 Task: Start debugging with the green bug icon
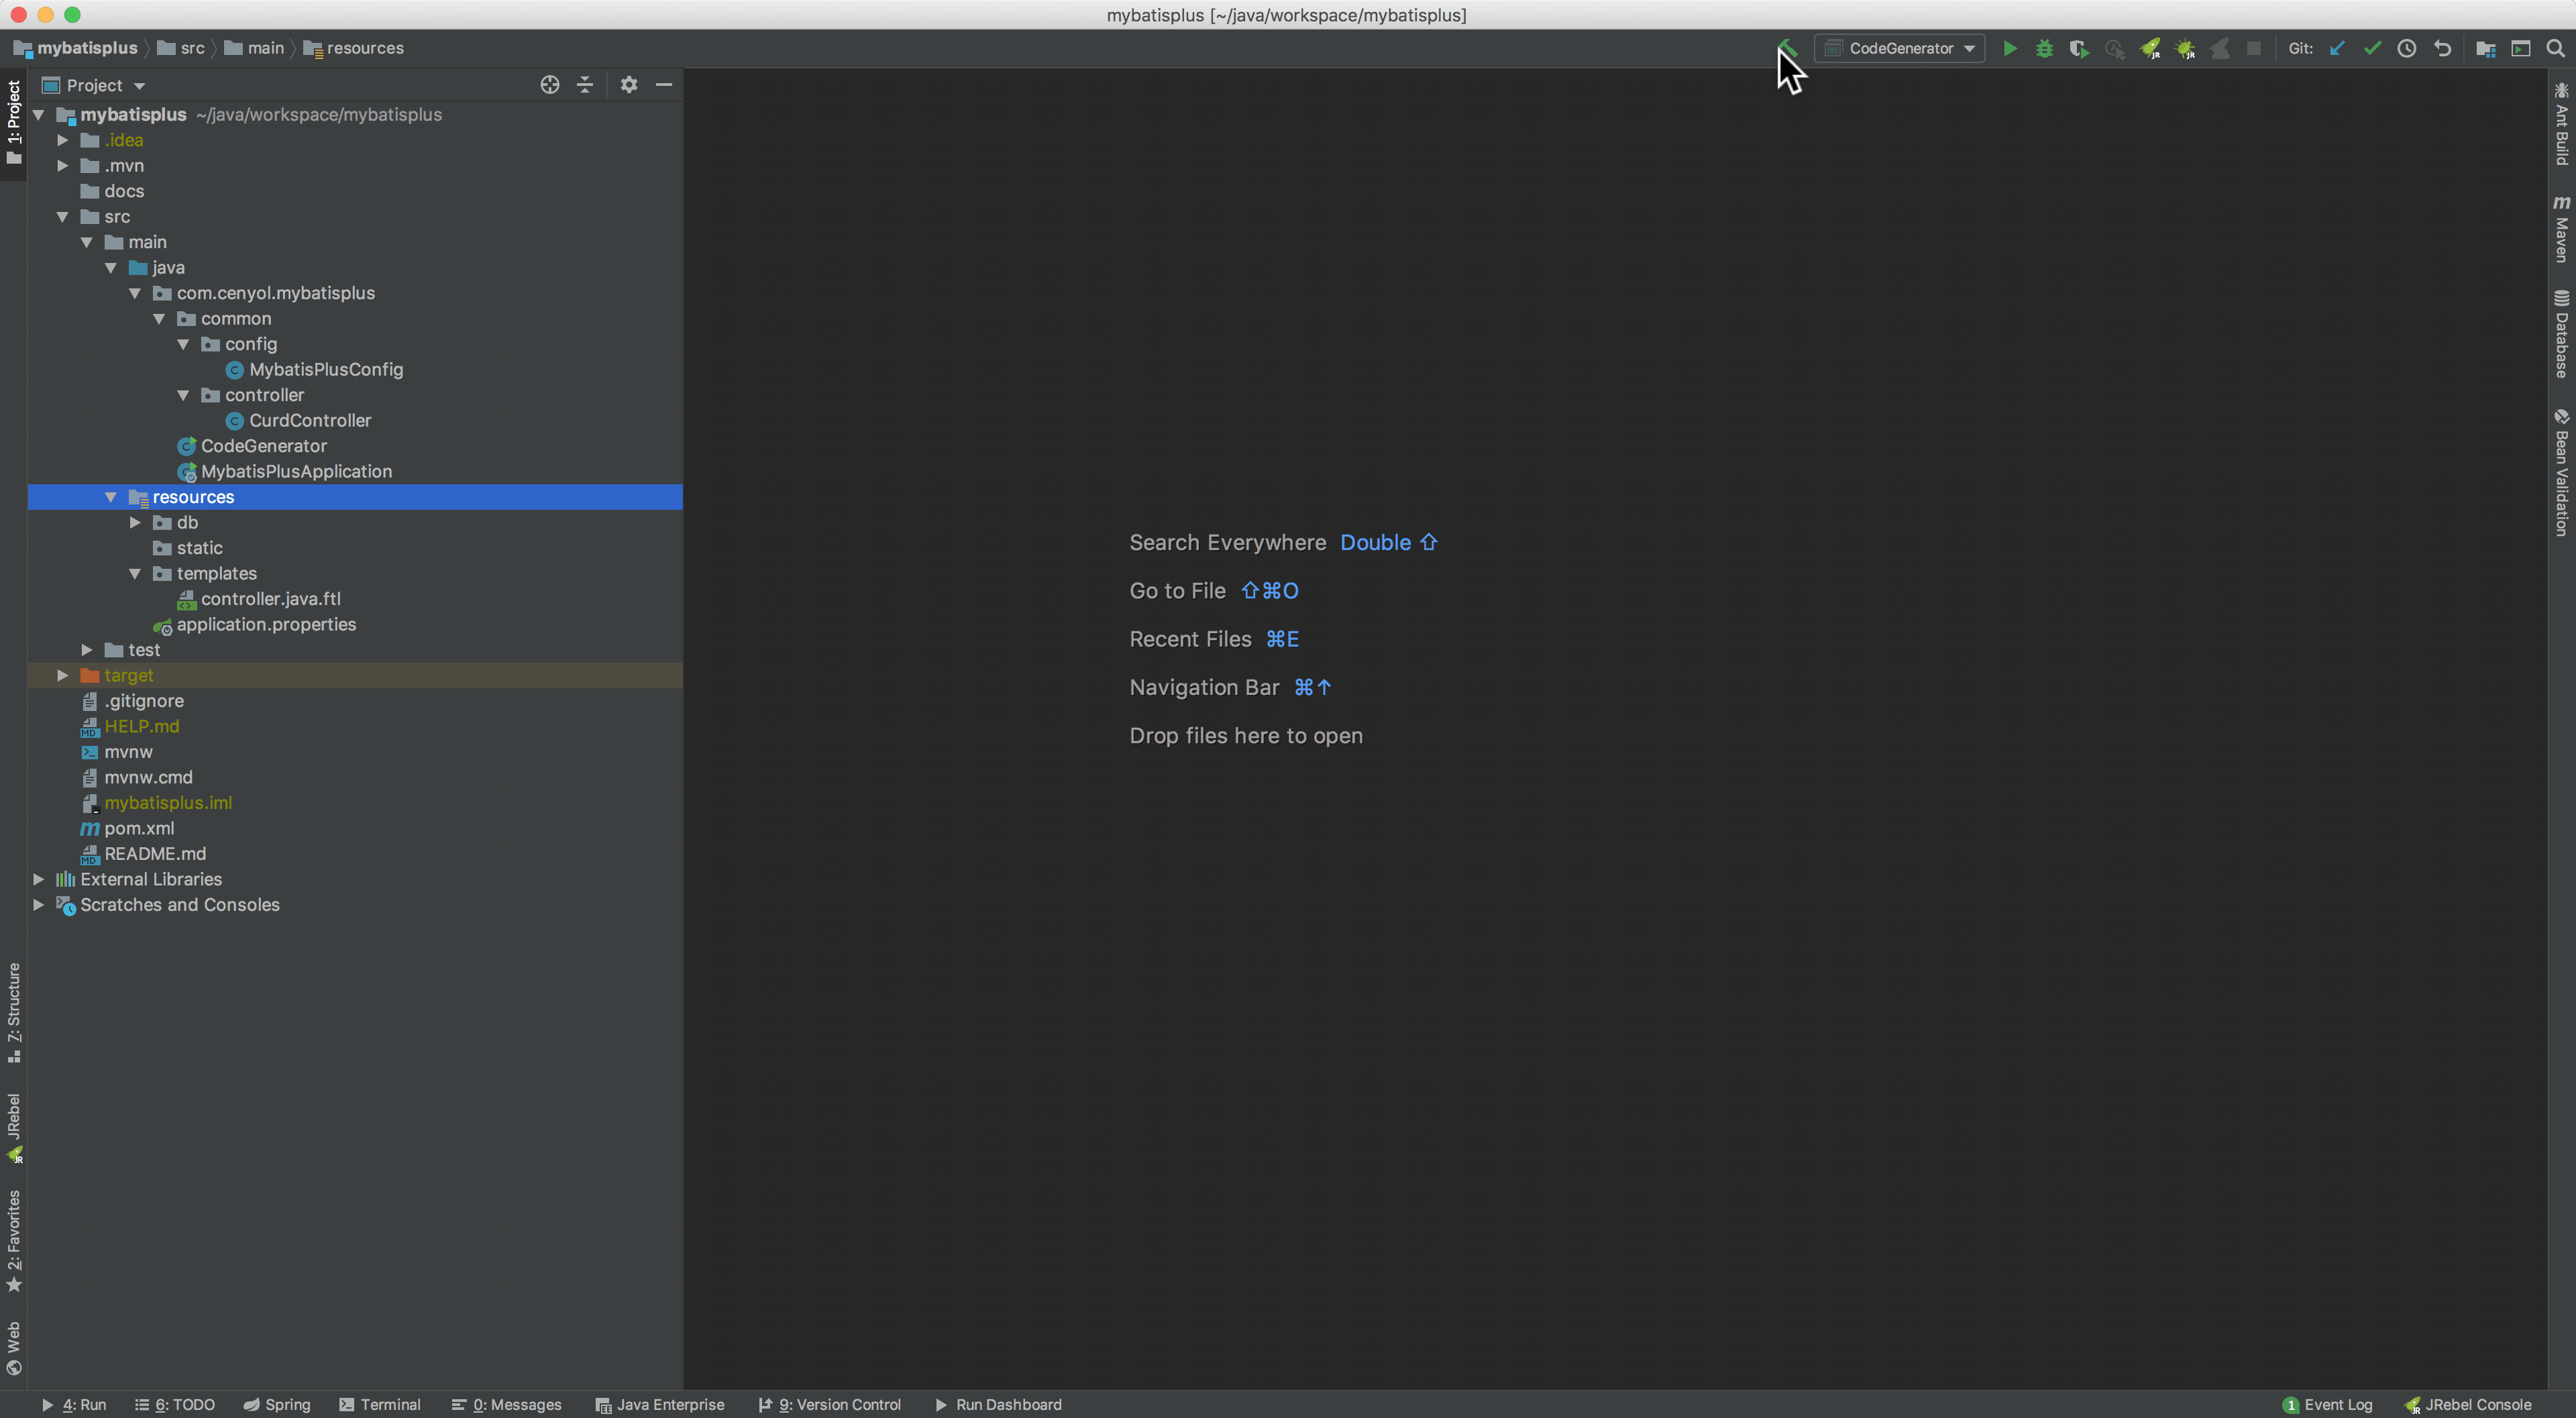coord(2044,48)
